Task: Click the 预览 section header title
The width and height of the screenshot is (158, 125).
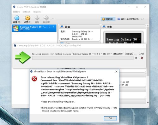Action: coord(110,27)
